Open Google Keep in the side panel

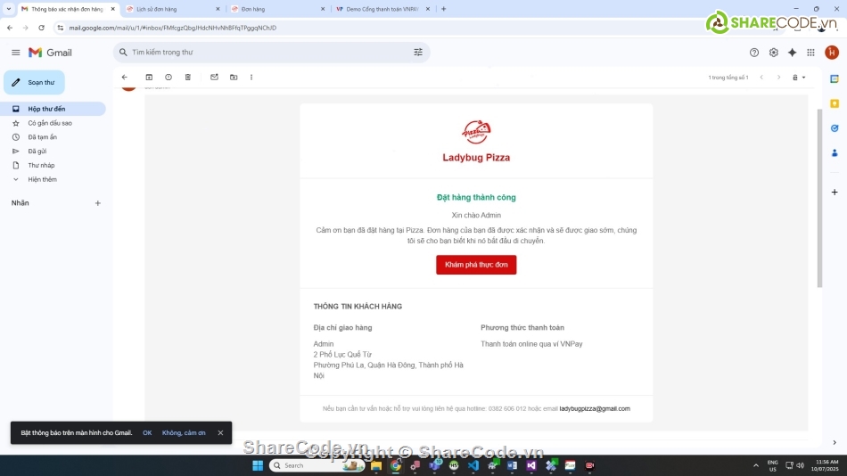click(x=835, y=103)
